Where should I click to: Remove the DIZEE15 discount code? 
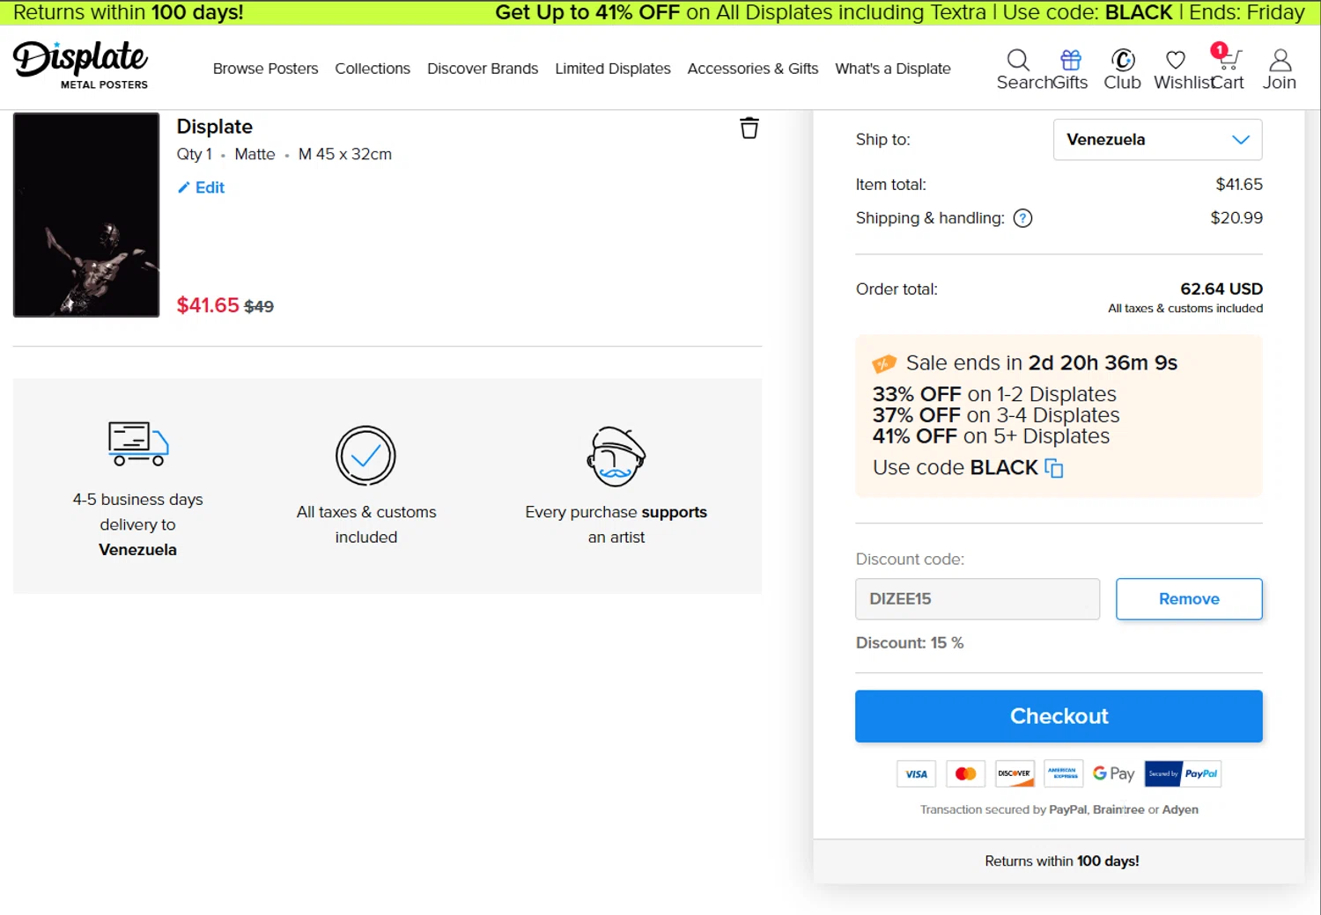pos(1189,599)
